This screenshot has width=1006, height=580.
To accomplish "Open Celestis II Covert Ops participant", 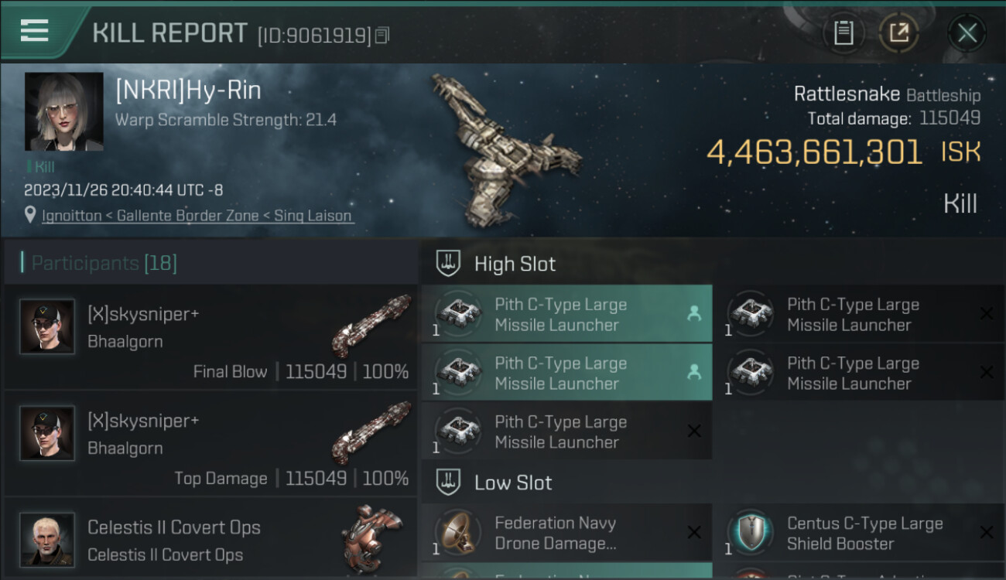I will (210, 541).
